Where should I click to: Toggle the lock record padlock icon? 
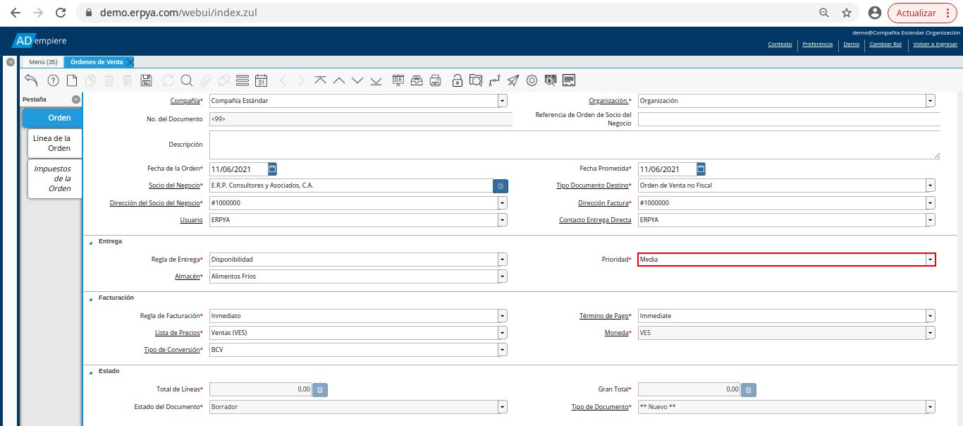point(457,80)
